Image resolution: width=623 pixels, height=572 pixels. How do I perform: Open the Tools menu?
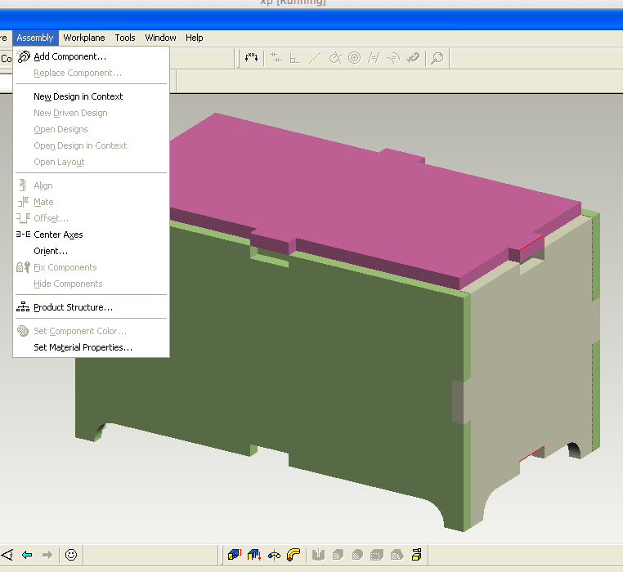[125, 38]
